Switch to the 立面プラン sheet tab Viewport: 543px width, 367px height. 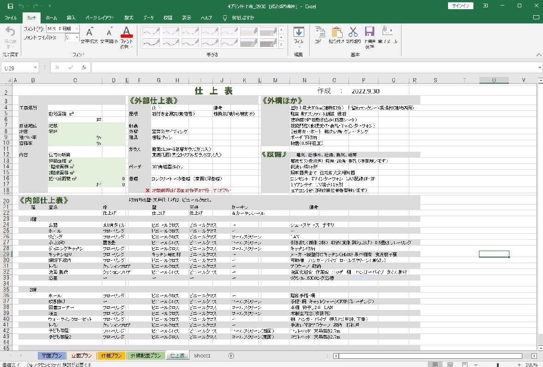click(x=82, y=356)
